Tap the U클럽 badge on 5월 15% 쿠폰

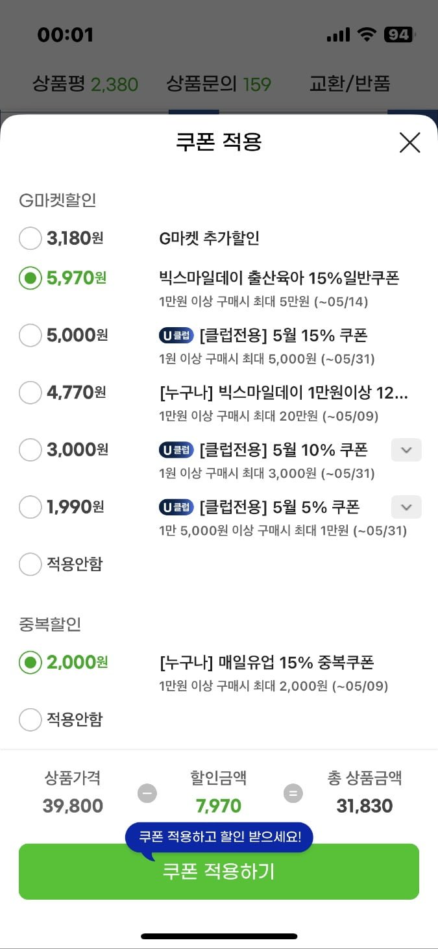coord(176,336)
